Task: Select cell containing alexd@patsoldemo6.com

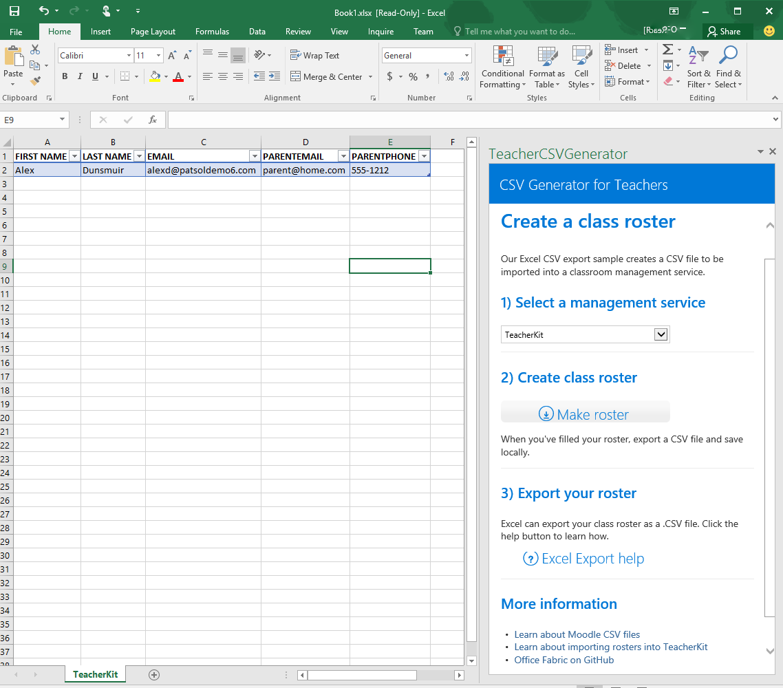Action: tap(203, 170)
